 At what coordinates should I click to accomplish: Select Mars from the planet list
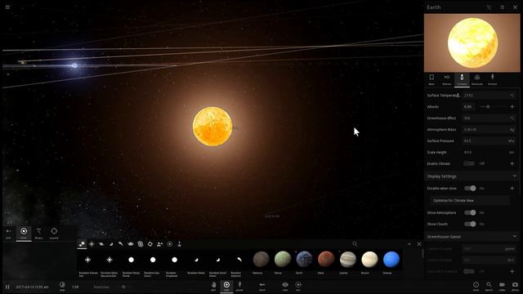pos(326,262)
